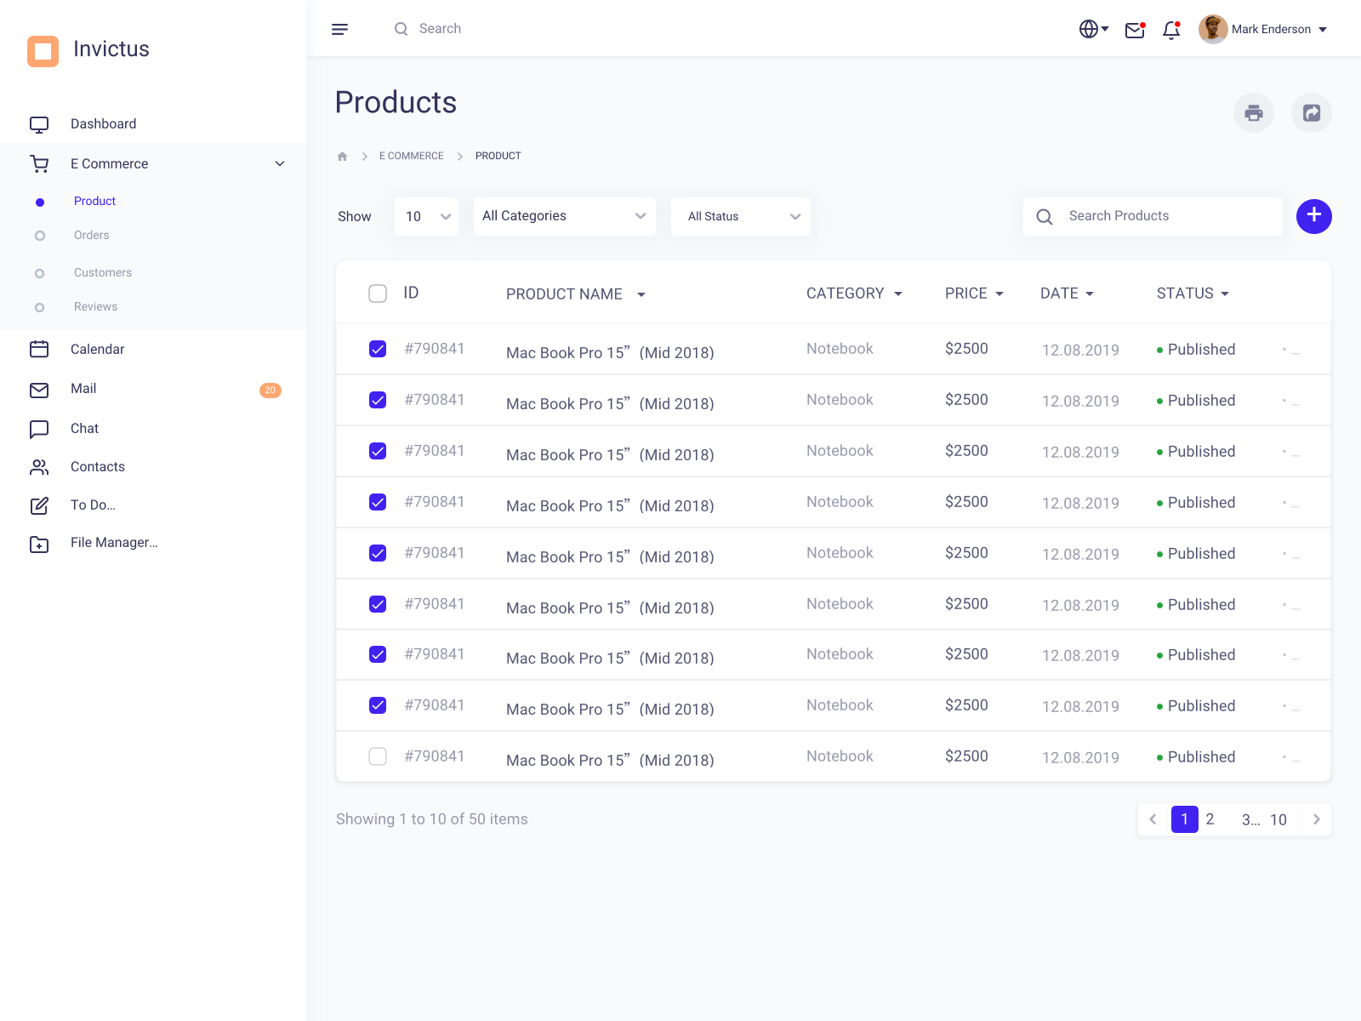The image size is (1361, 1021).
Task: Open the language globe selector
Action: coord(1094,29)
